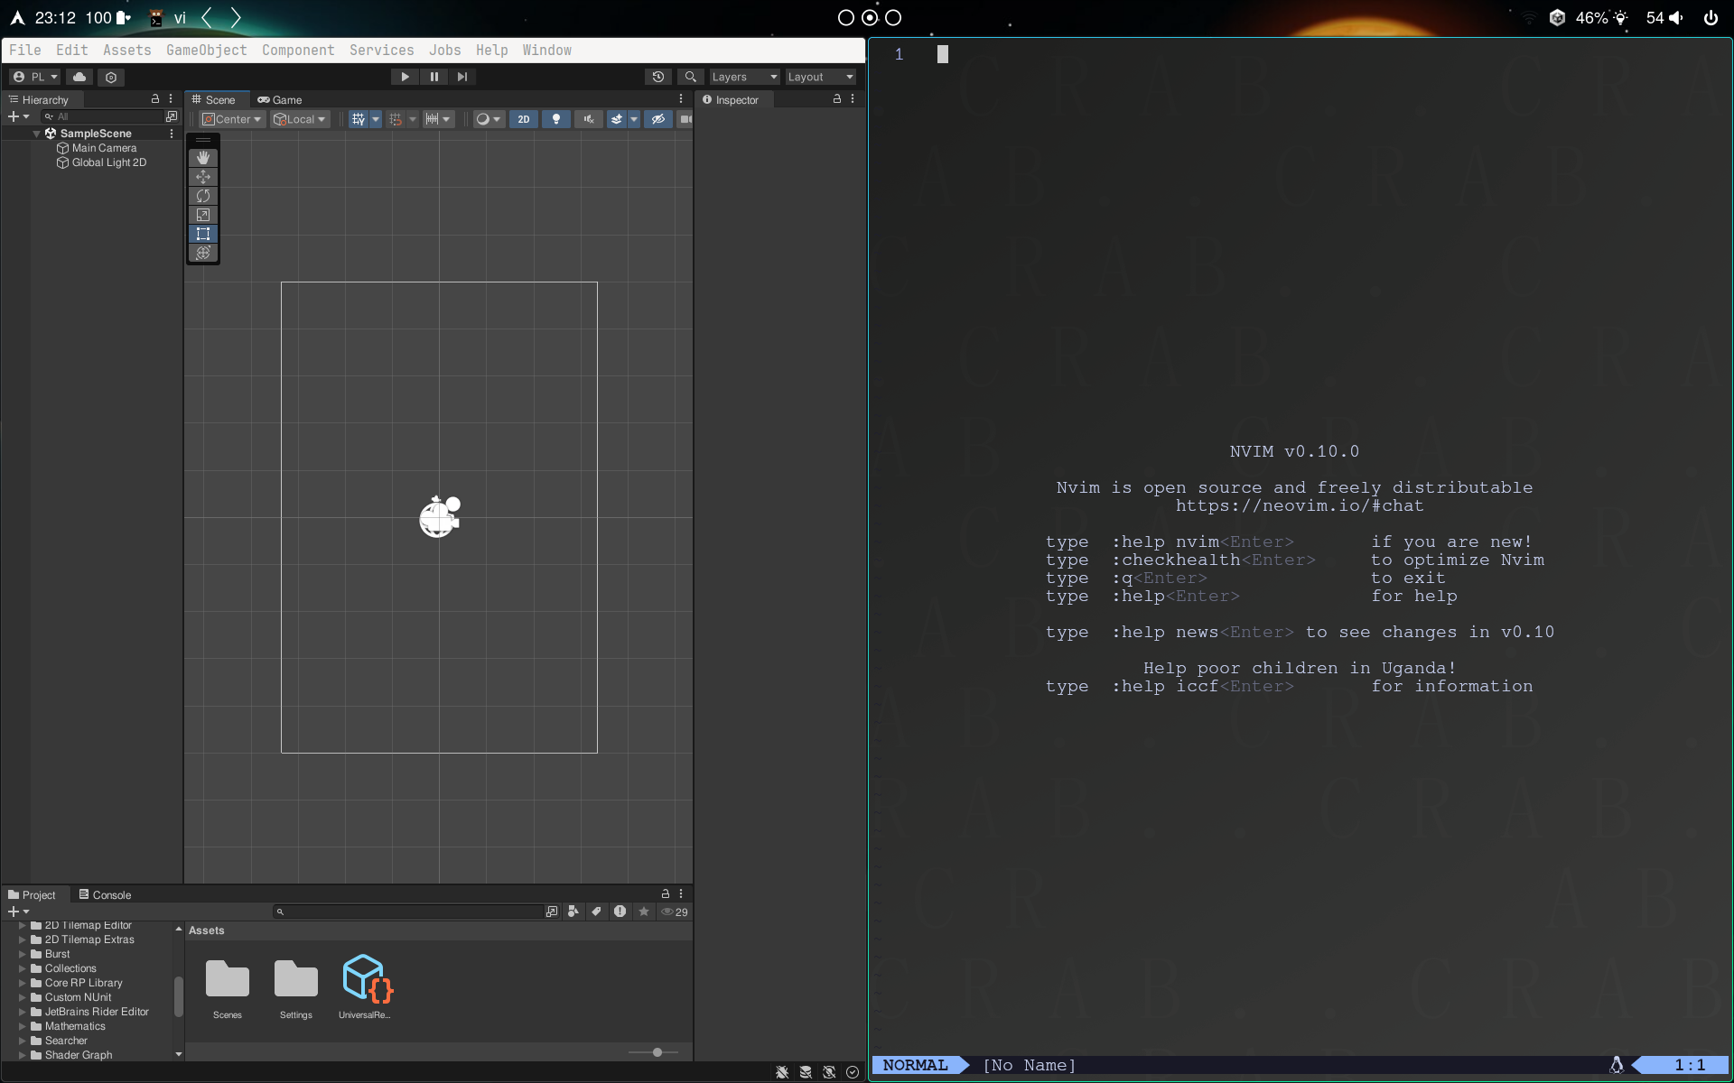This screenshot has height=1083, width=1734.
Task: Switch to the Game tab
Action: coord(280,99)
